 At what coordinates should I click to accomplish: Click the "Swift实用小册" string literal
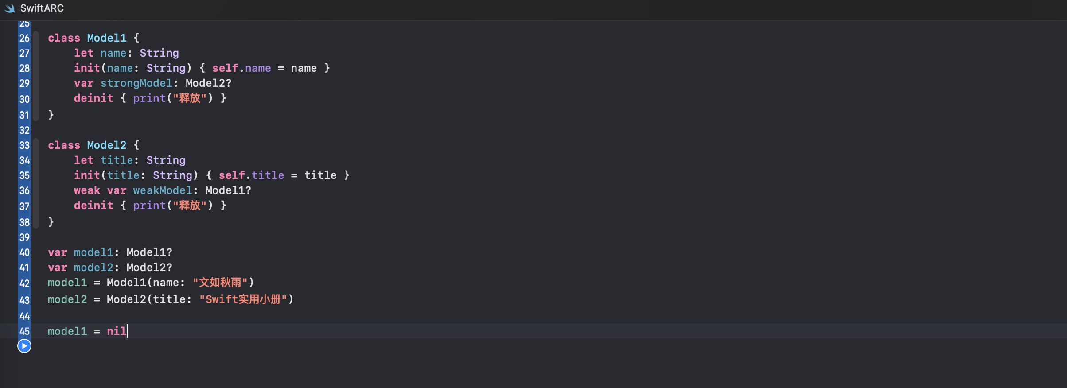(246, 299)
